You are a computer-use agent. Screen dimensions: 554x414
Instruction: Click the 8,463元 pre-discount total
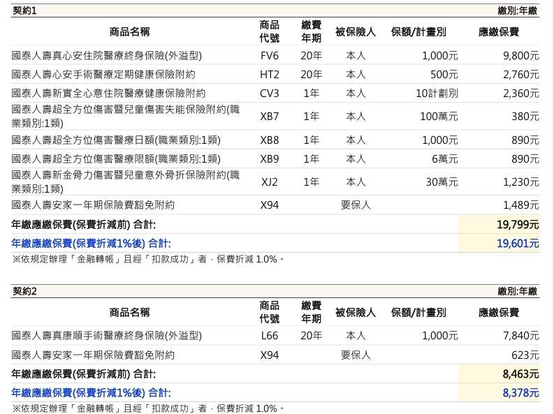tap(520, 374)
